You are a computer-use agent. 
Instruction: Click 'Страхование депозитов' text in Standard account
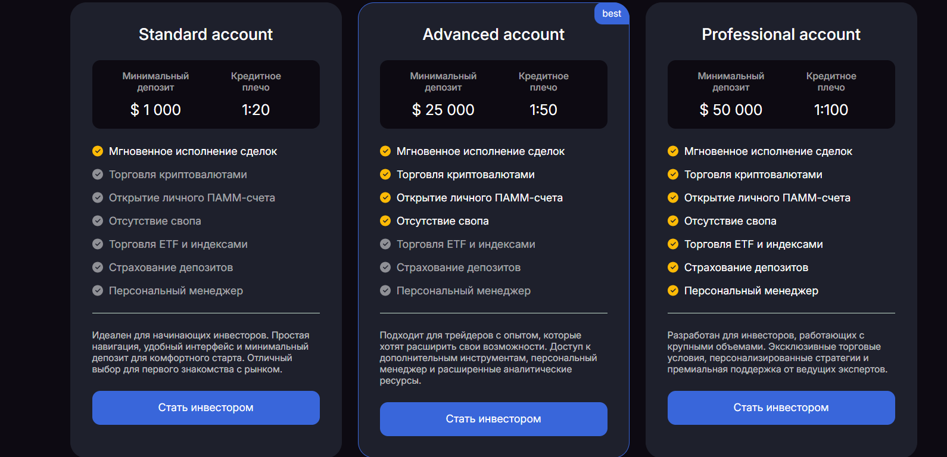pos(171,268)
